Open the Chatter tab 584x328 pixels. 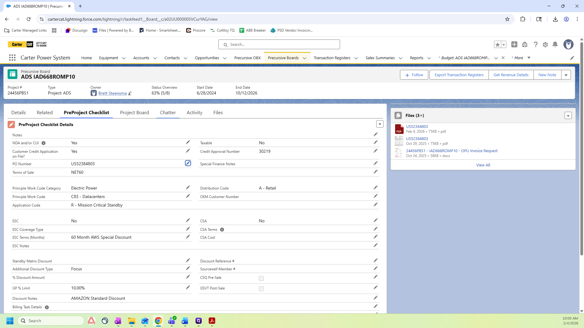[168, 113]
